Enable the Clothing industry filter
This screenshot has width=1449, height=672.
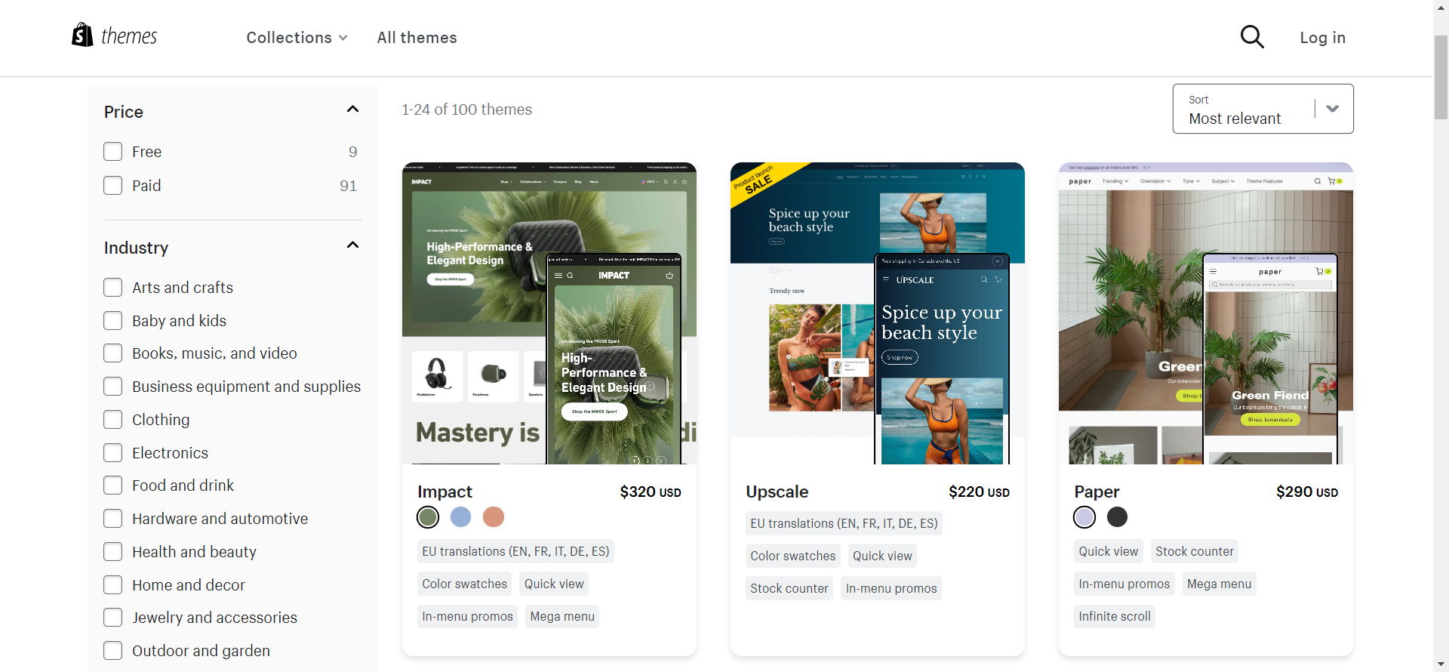tap(113, 420)
